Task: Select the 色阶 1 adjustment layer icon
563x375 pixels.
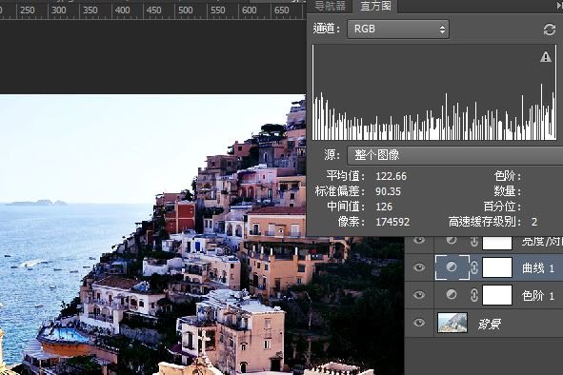Action: click(452, 295)
